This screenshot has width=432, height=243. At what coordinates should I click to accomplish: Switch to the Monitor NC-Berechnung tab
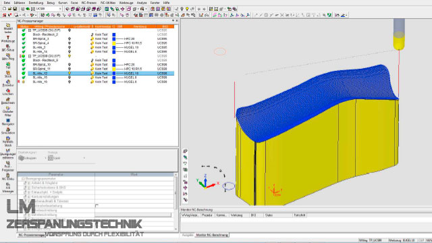212,235
